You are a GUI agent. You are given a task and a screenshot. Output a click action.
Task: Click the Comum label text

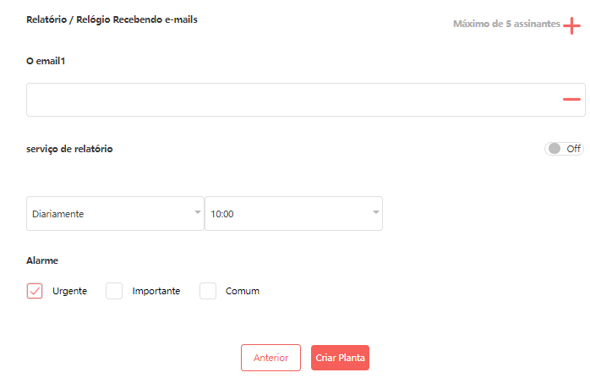pos(243,291)
